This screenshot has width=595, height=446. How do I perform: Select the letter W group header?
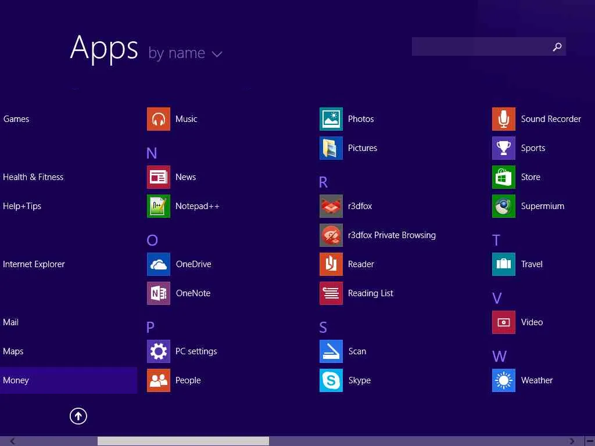[499, 357]
